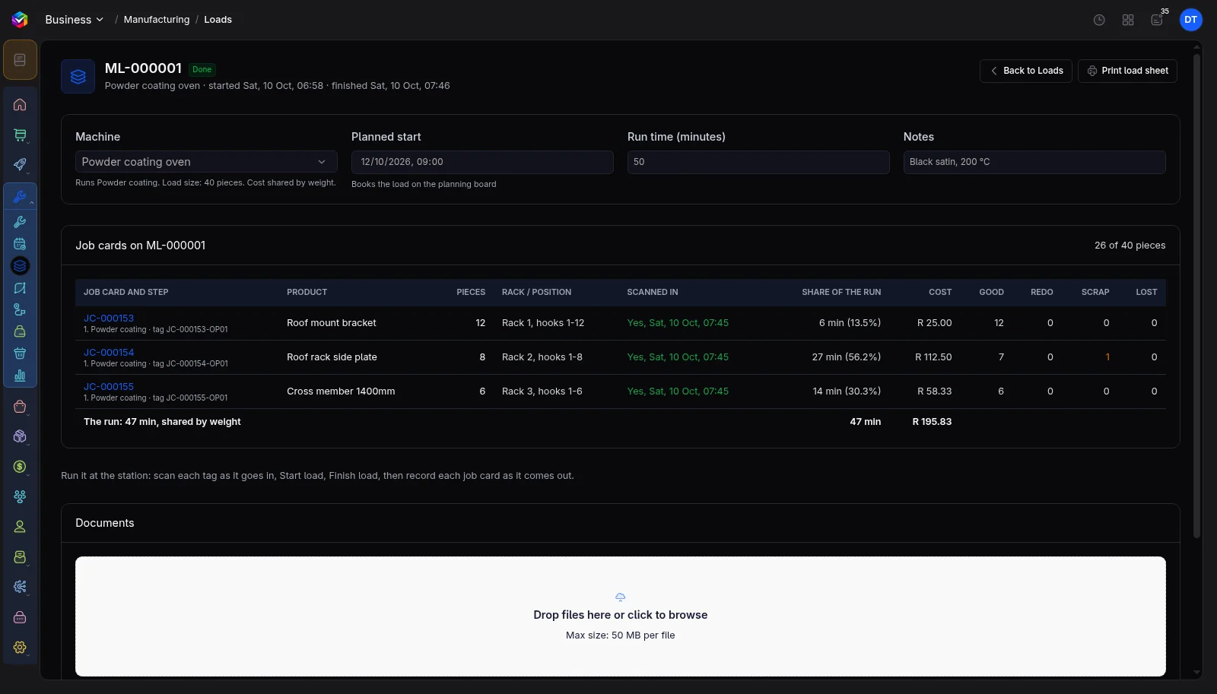Click Back to Loads button
Screen dimensions: 1217x694
click(x=1026, y=71)
